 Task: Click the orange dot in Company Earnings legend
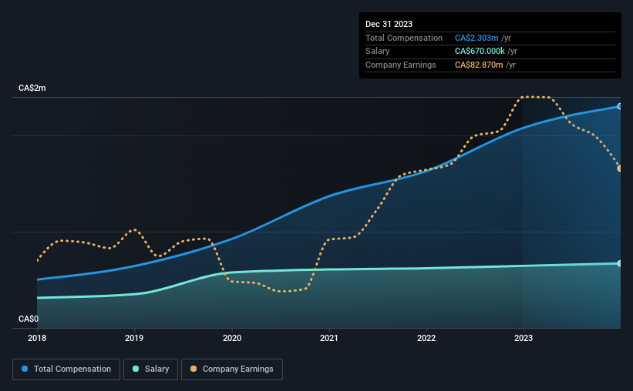[x=194, y=369]
